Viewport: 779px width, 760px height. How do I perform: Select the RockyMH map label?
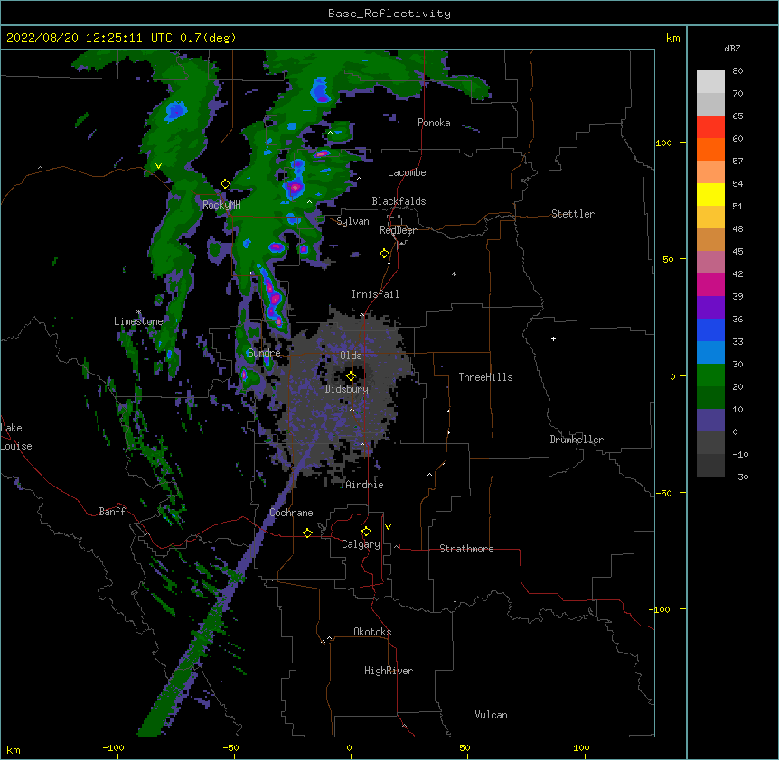(221, 205)
